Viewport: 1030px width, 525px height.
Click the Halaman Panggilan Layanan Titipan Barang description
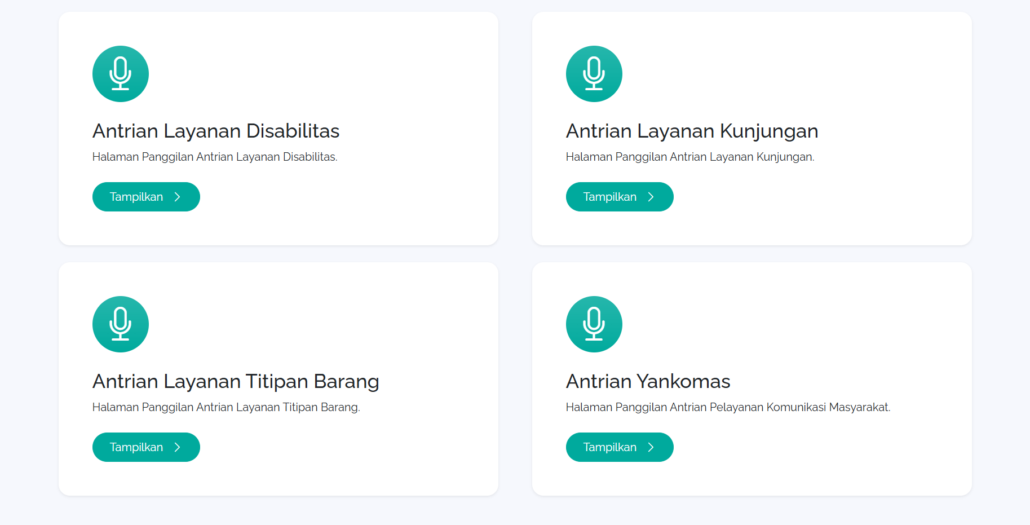[x=226, y=407]
